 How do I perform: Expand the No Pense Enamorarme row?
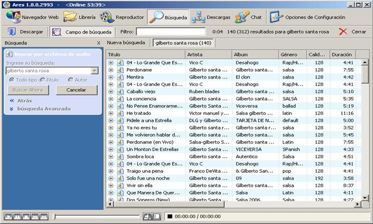(x=111, y=106)
